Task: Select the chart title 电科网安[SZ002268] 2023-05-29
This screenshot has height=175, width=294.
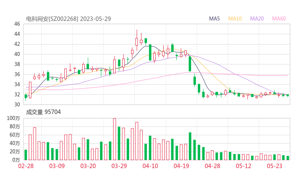Action: point(68,19)
